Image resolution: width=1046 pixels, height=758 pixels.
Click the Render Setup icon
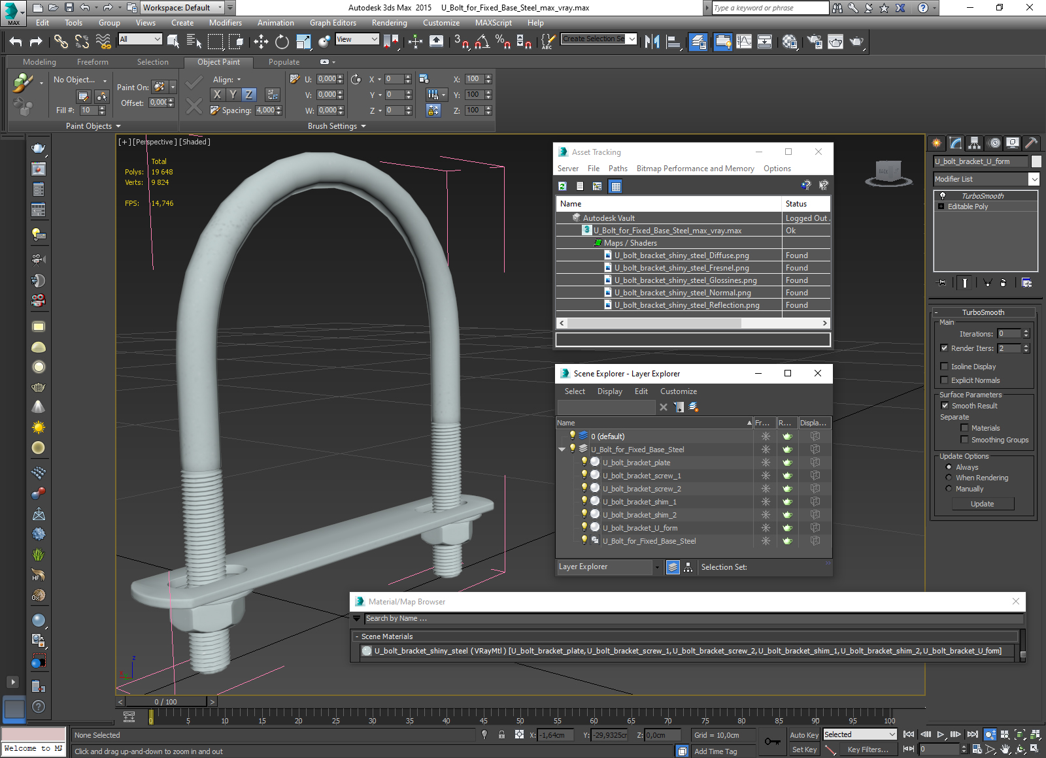(814, 42)
